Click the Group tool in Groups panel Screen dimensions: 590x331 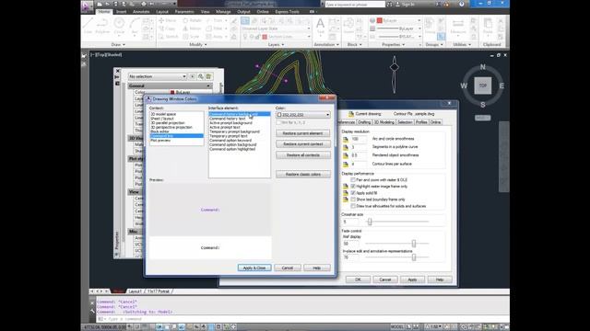point(431,27)
